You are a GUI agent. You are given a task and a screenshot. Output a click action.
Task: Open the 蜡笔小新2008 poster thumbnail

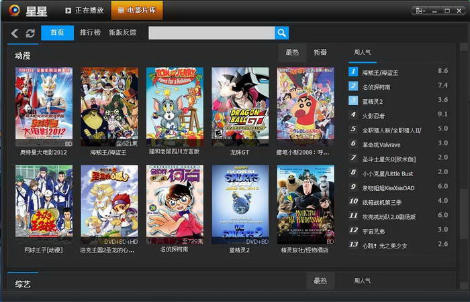click(x=305, y=106)
